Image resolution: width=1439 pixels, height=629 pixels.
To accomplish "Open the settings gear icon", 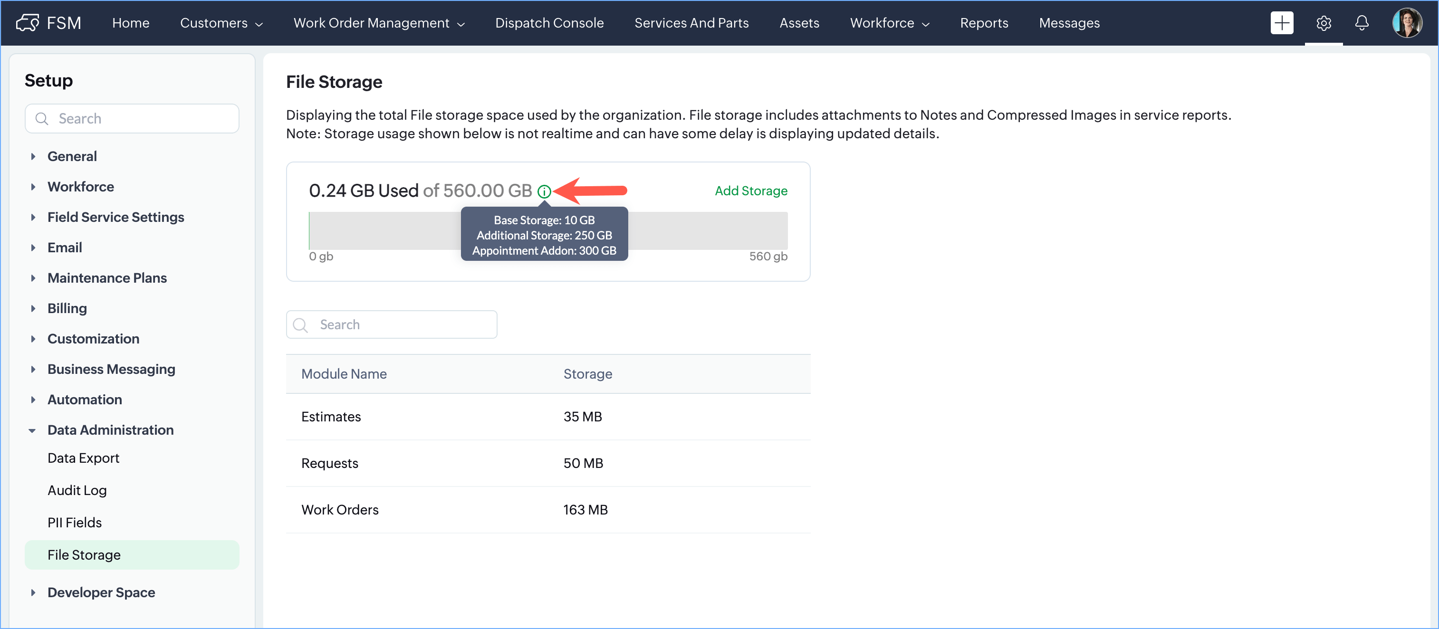I will point(1324,23).
